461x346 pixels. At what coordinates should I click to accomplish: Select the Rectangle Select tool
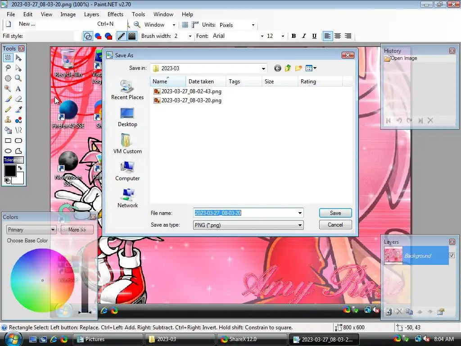8,58
